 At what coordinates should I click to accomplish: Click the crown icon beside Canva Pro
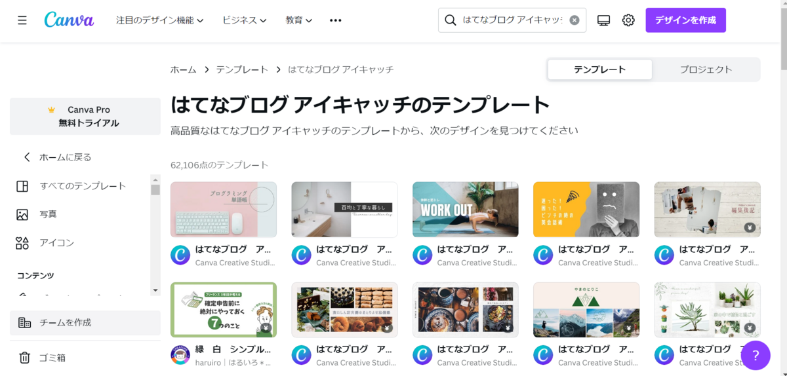51,109
